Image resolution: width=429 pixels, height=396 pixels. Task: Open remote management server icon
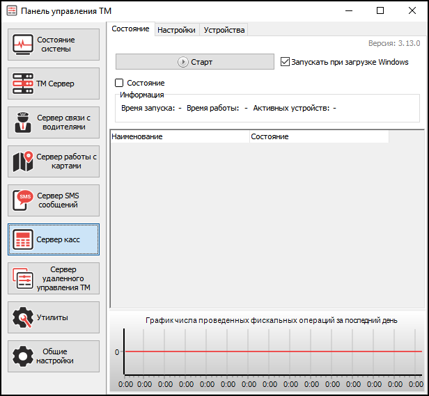23,278
